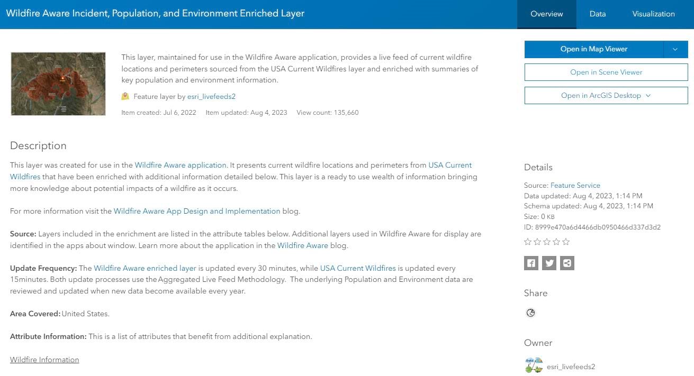Click the Attribute Information label
The image size is (694, 376).
pyautogui.click(x=48, y=336)
